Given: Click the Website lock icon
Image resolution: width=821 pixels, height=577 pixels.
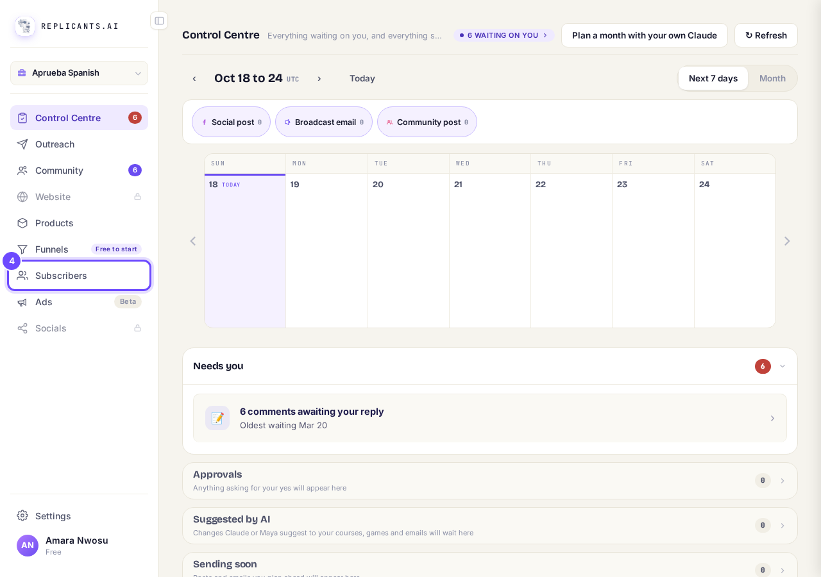Looking at the screenshot, I should [137, 197].
